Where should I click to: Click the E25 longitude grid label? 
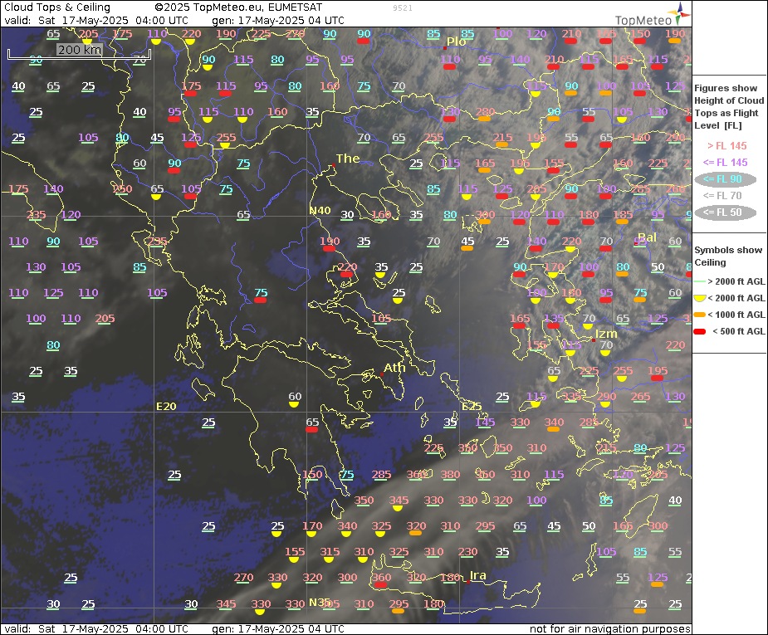(472, 407)
